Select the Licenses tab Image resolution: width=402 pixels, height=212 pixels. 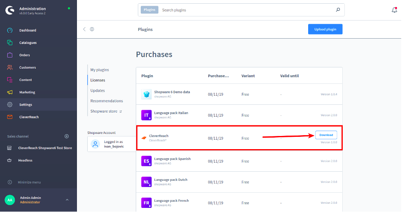click(98, 80)
